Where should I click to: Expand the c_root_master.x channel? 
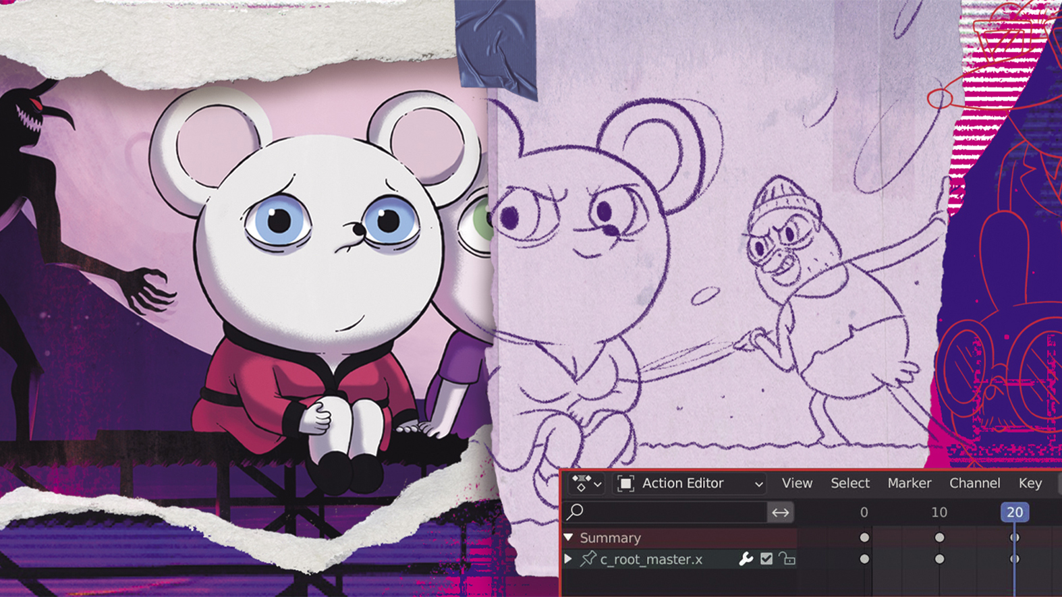click(x=569, y=559)
